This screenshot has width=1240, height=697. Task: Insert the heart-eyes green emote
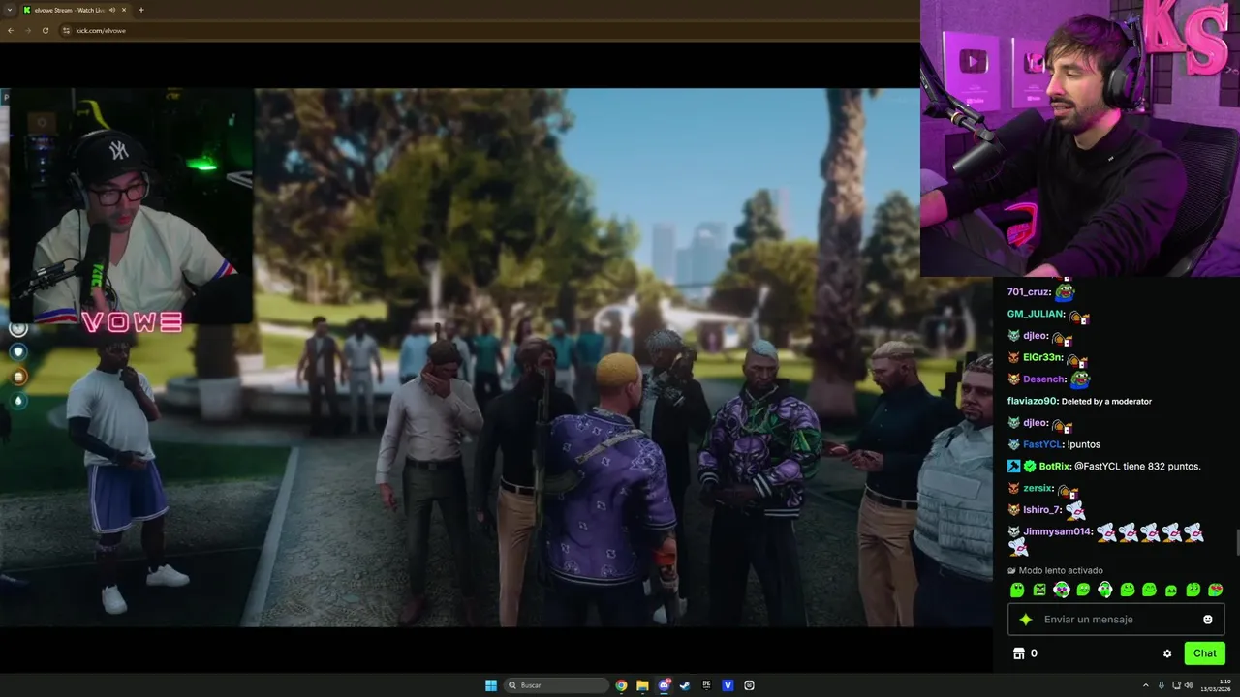click(1216, 590)
